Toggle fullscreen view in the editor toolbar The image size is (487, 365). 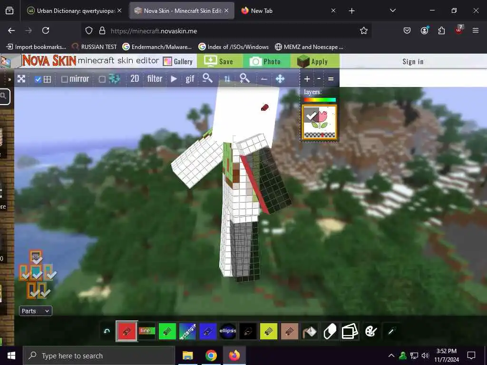(21, 79)
